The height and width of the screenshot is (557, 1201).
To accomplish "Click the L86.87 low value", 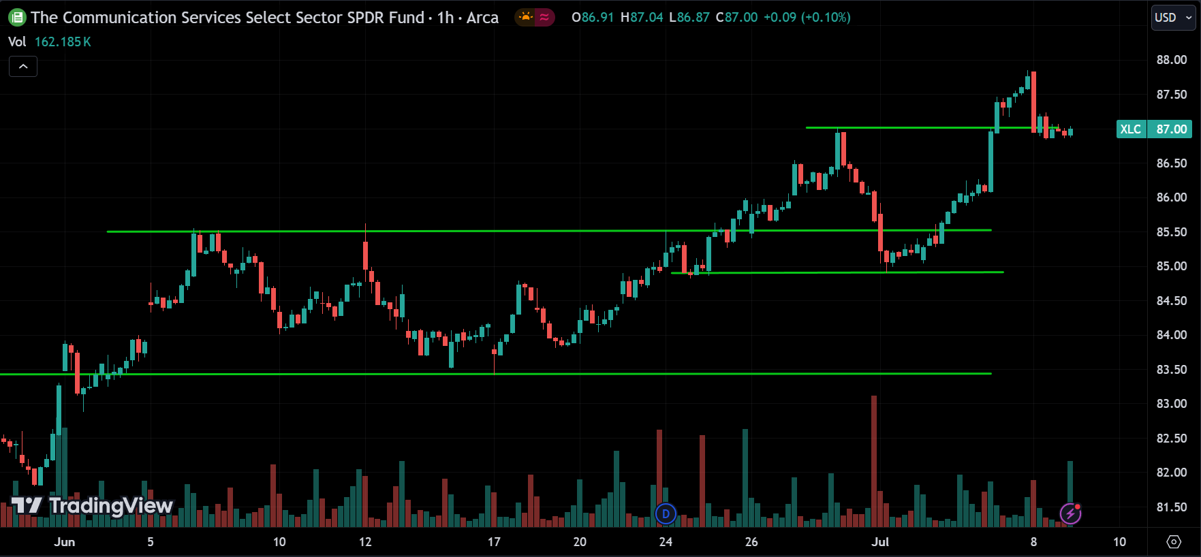I will point(689,18).
